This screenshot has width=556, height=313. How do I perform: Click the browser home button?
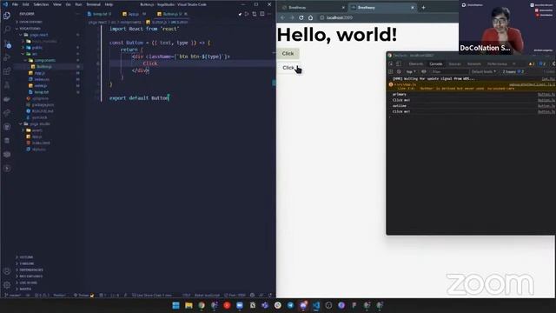point(310,17)
